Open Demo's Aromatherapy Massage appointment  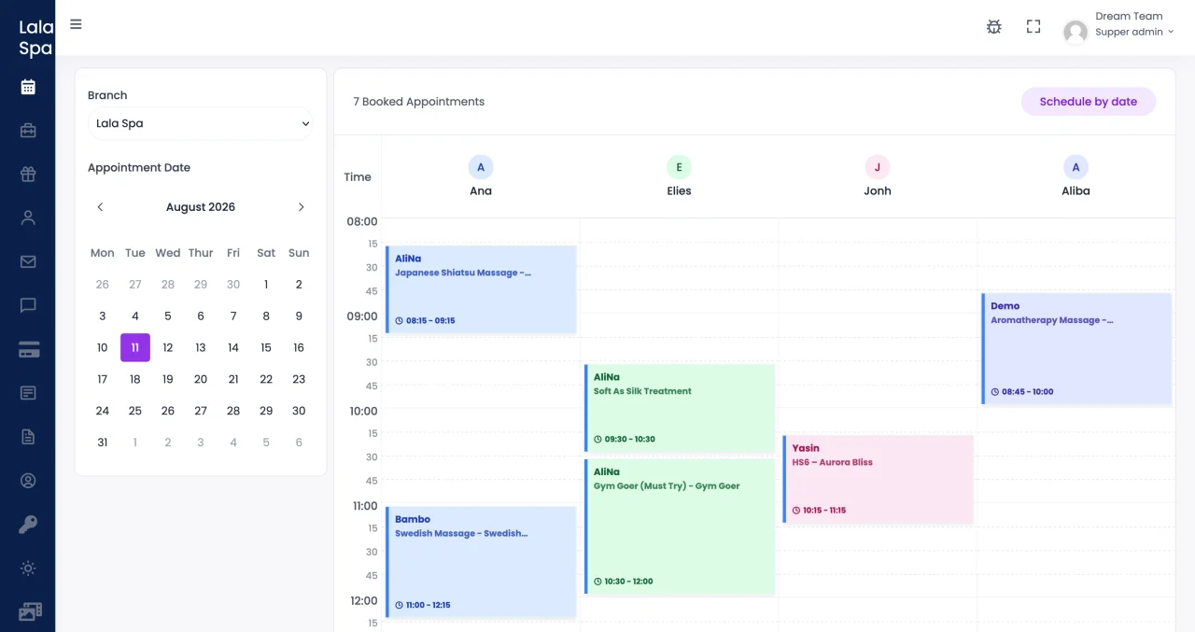point(1076,349)
